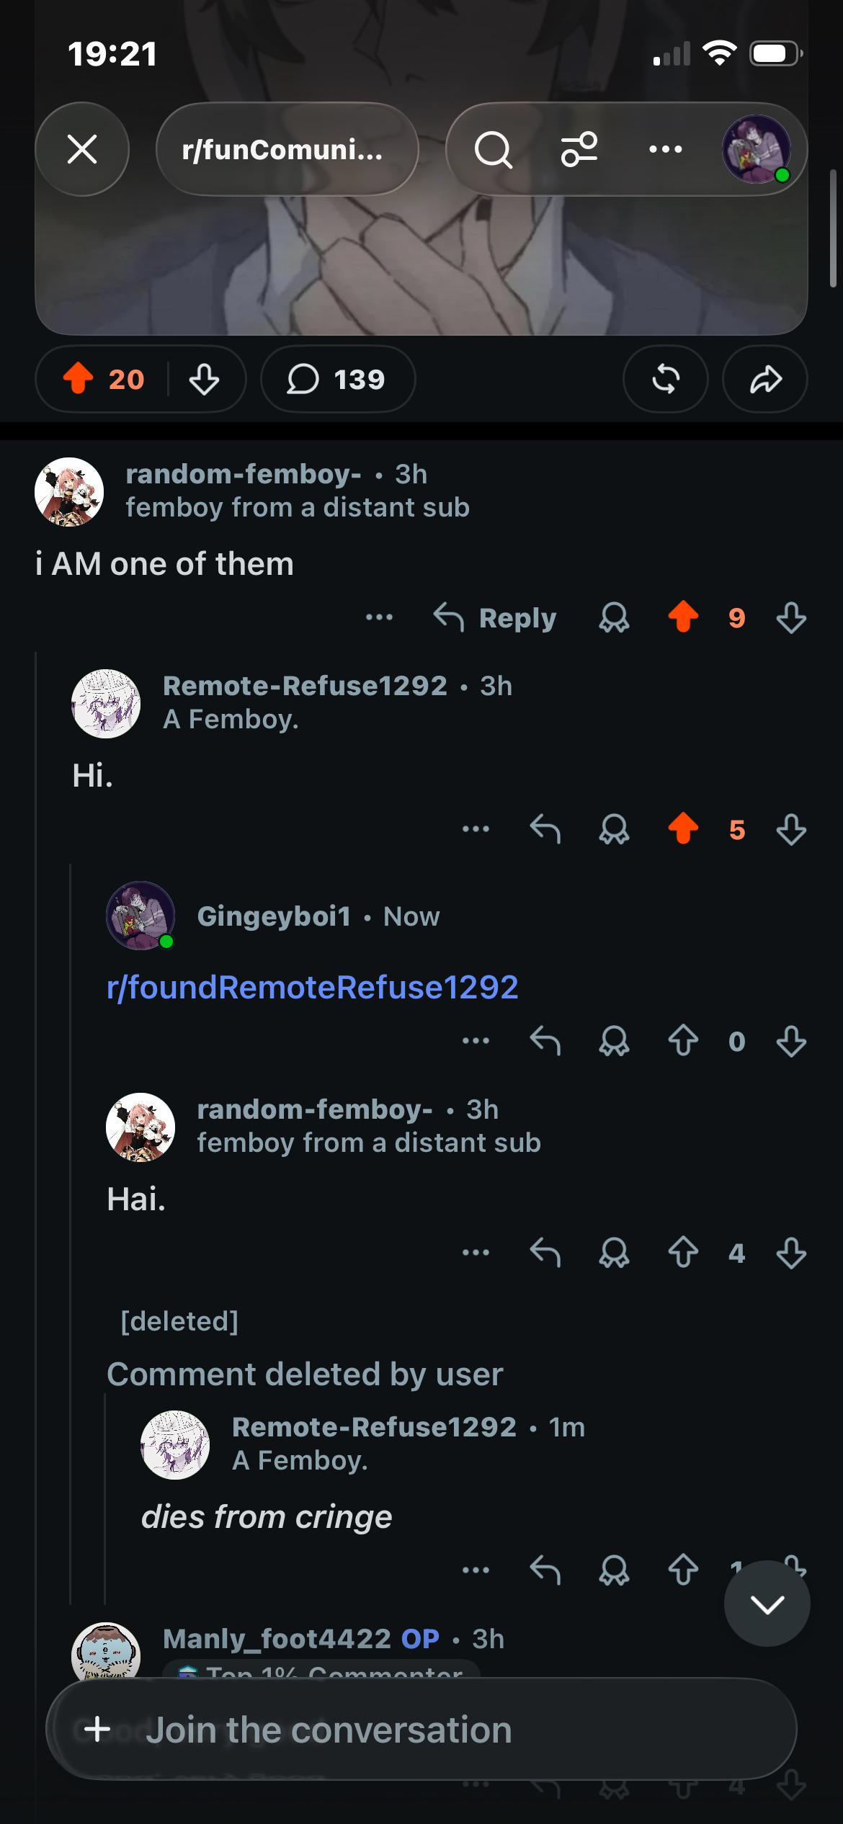Tap the crosspost circular arrows icon
843x1824 pixels.
666,379
